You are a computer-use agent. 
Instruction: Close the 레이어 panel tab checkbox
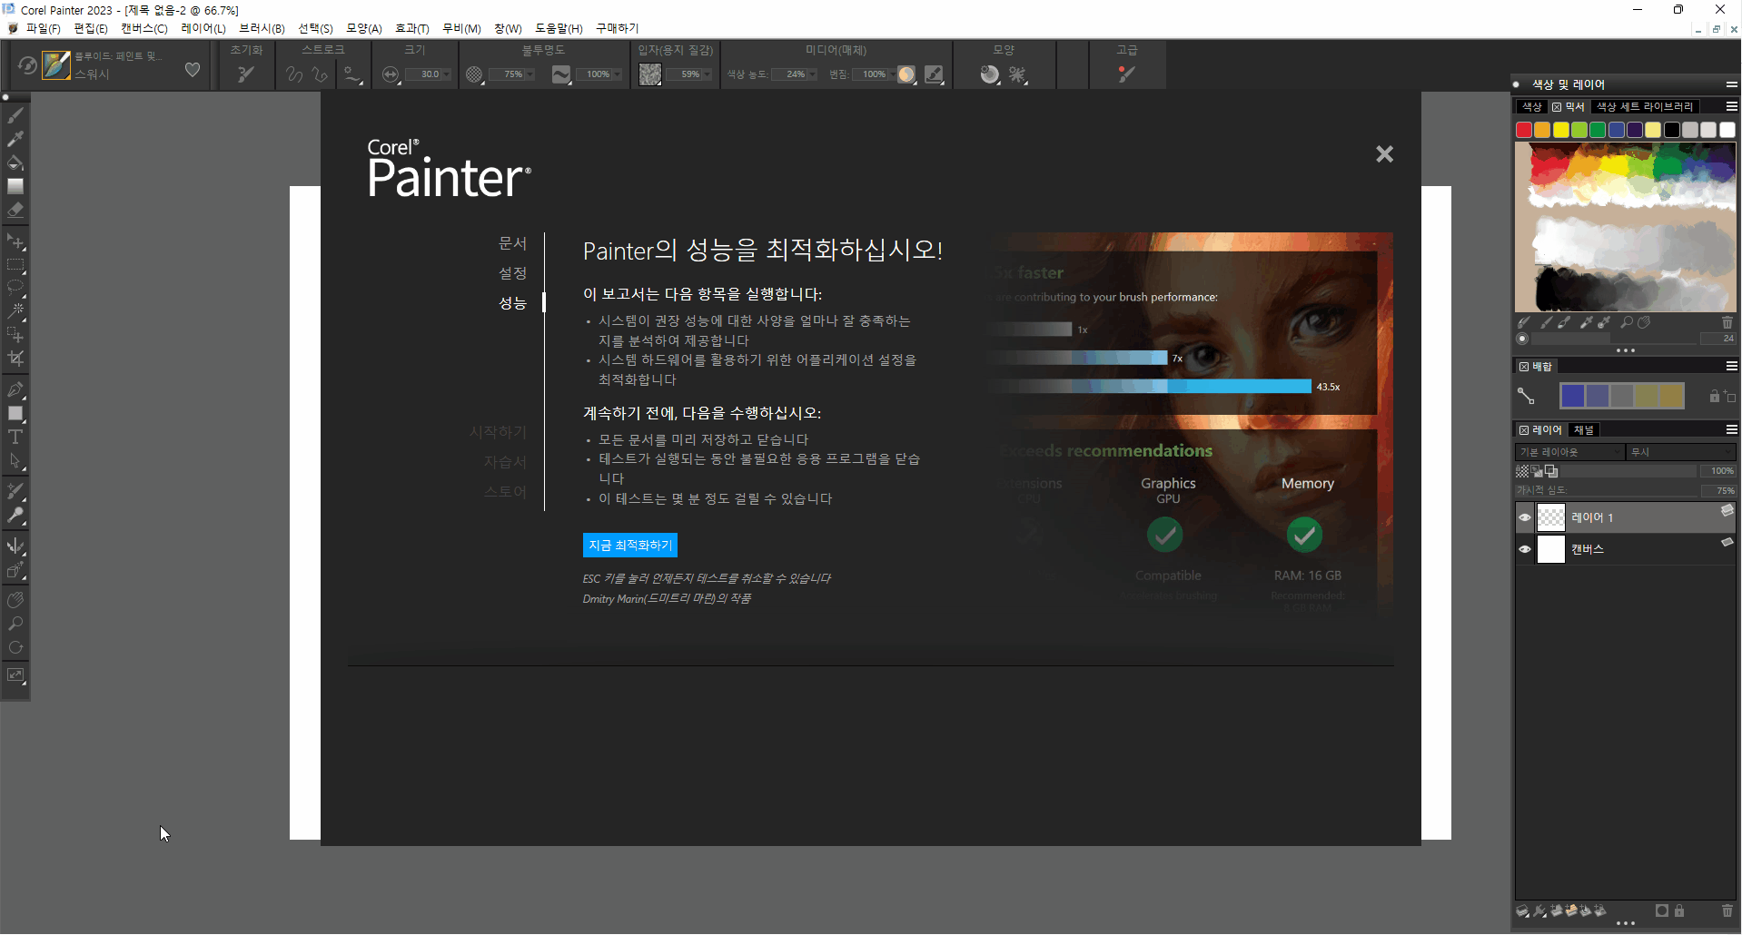point(1524,430)
